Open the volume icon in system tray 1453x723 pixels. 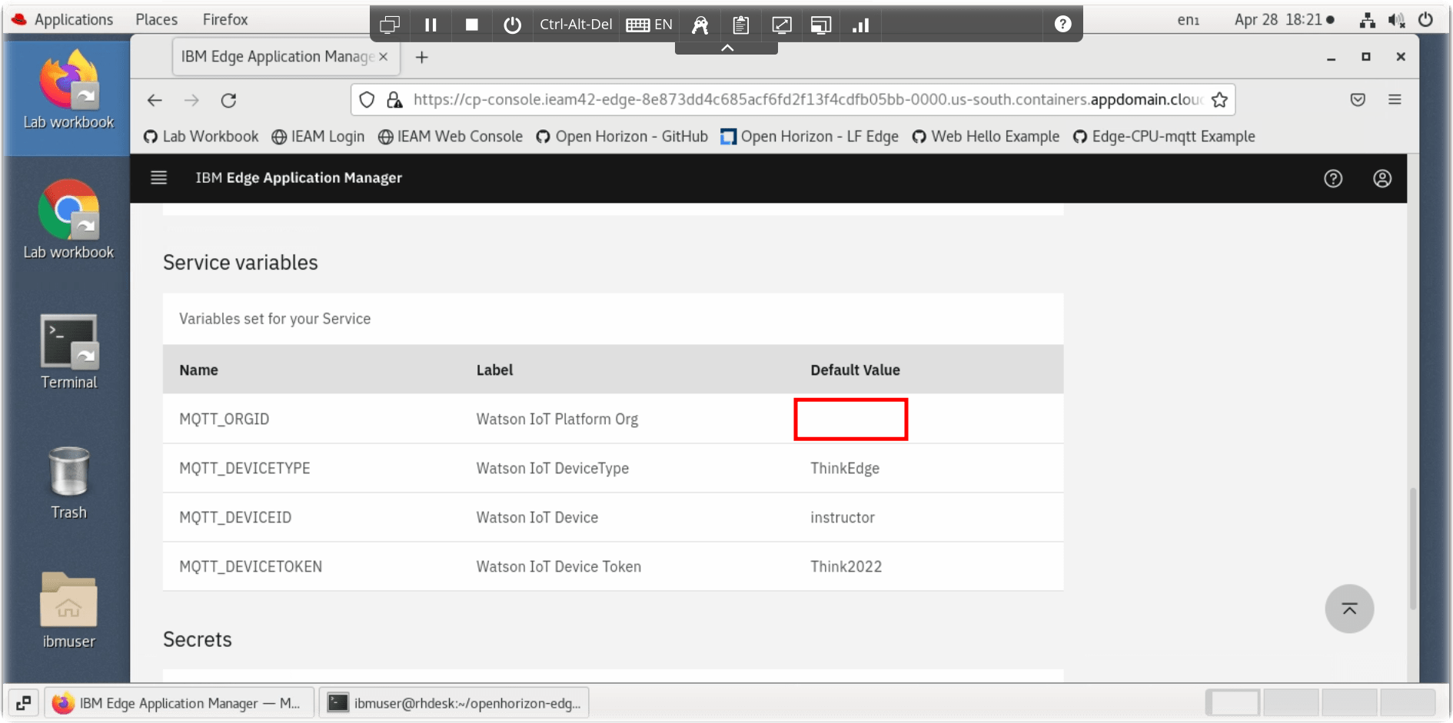click(x=1396, y=20)
